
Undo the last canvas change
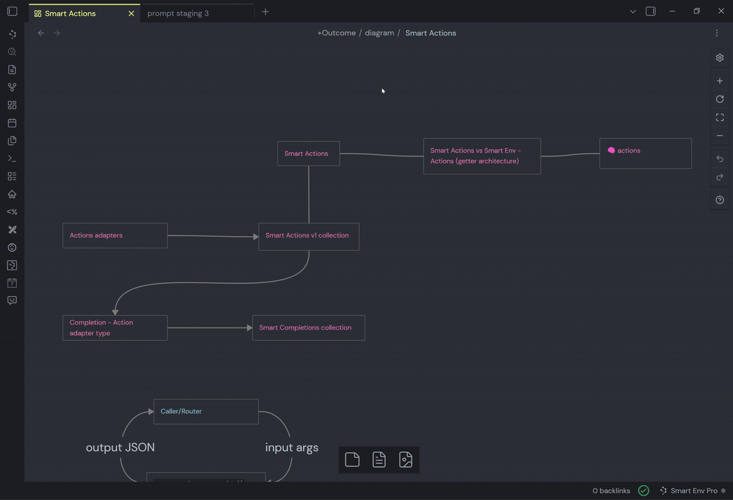point(719,159)
